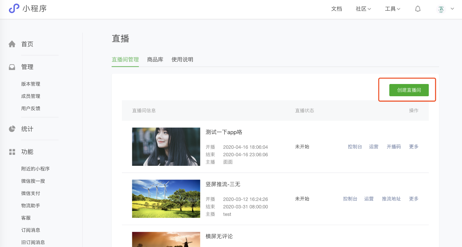The image size is (462, 247).
Task: Click 未开始 status of 测试一下app咯
Action: 302,147
